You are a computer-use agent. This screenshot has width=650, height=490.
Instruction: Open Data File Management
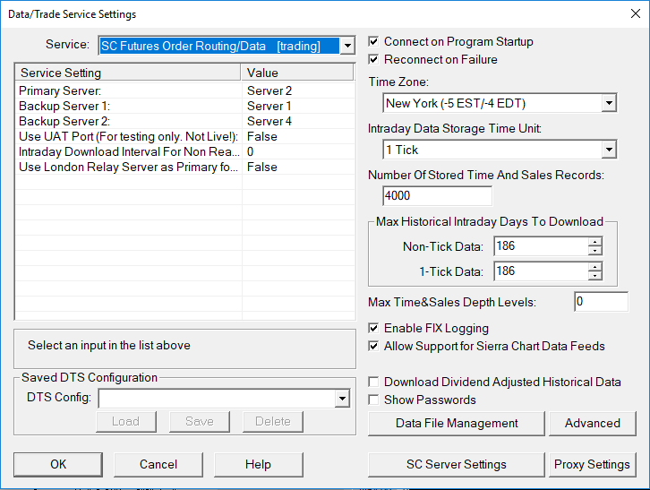point(457,423)
